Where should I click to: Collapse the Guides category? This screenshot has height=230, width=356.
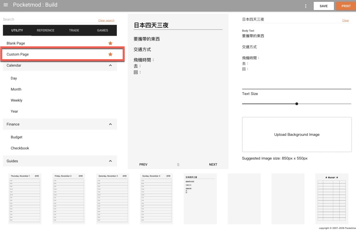click(110, 161)
